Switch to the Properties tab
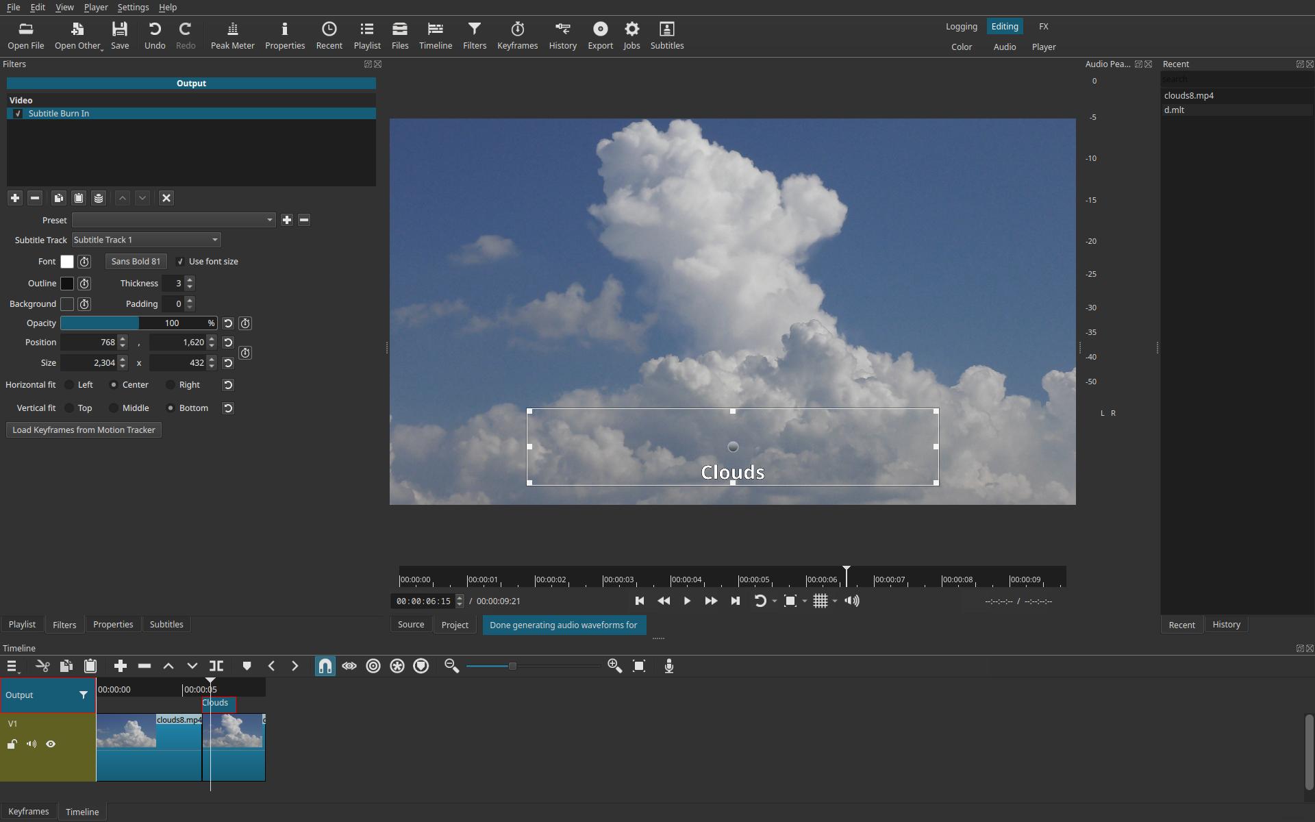Screen dimensions: 1315x822 [113, 624]
